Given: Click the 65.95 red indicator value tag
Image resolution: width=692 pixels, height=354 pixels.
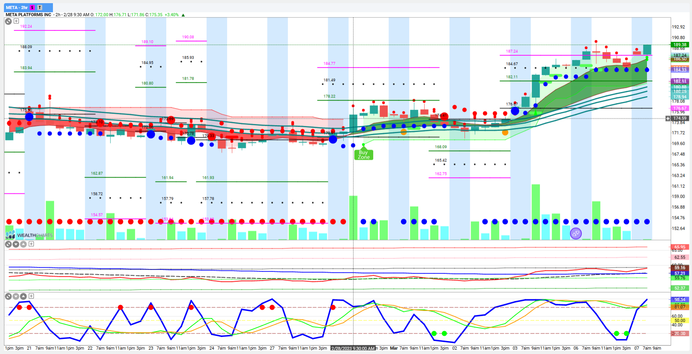Looking at the screenshot, I should (x=680, y=247).
